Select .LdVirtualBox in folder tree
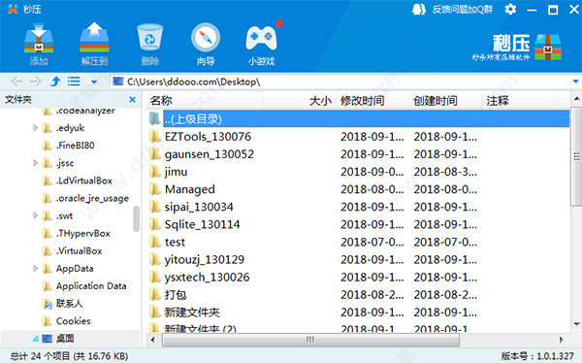 point(84,181)
